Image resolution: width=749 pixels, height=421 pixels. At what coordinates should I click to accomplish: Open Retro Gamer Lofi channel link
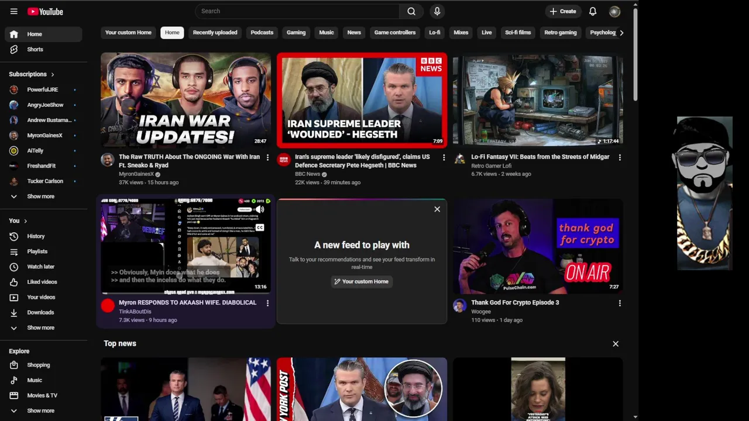coord(491,166)
